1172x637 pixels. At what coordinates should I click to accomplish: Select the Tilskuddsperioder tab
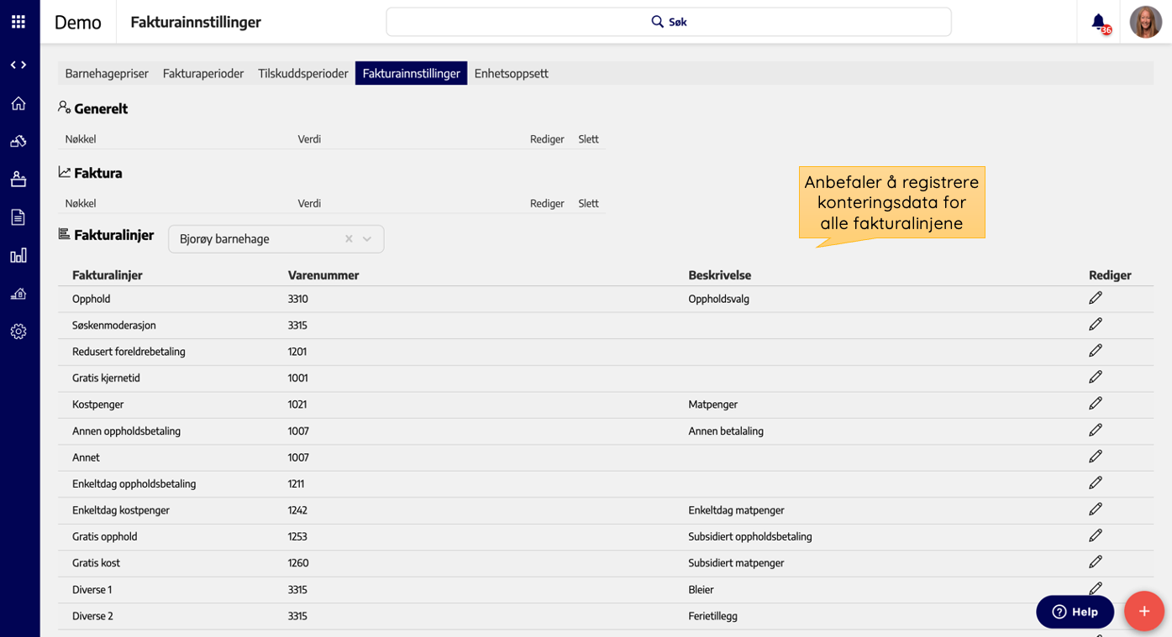click(302, 74)
